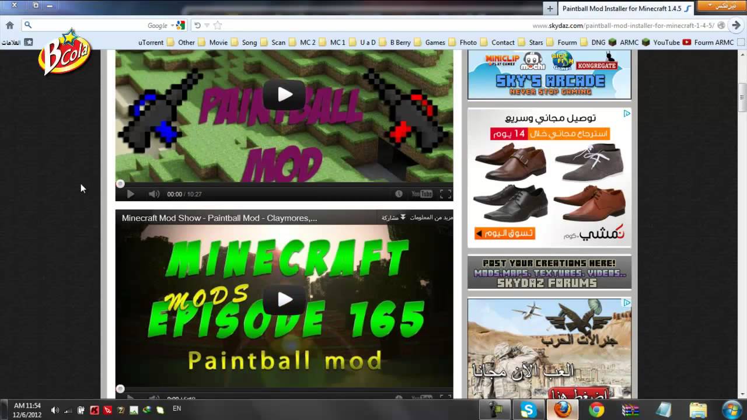Open the DNG bookmark
Viewport: 747px width, 420px height.
pos(603,42)
